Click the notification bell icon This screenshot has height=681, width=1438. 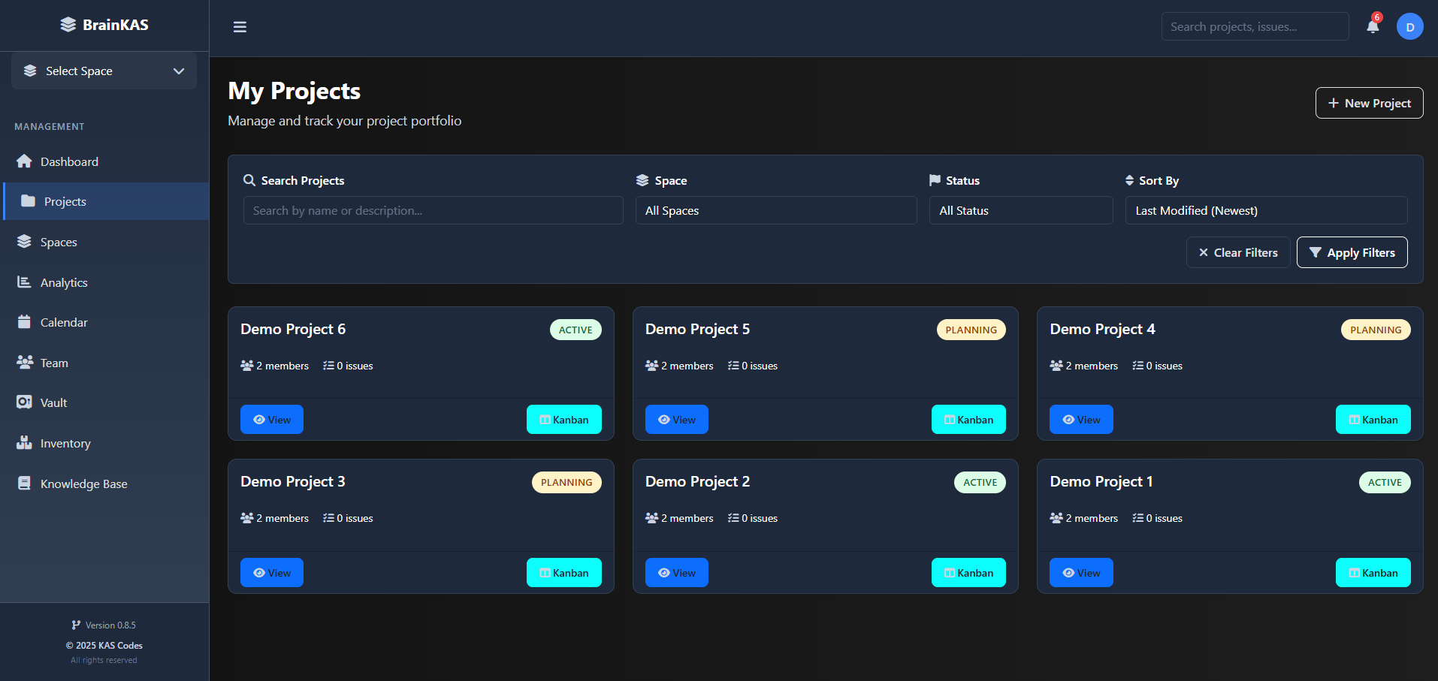1372,26
